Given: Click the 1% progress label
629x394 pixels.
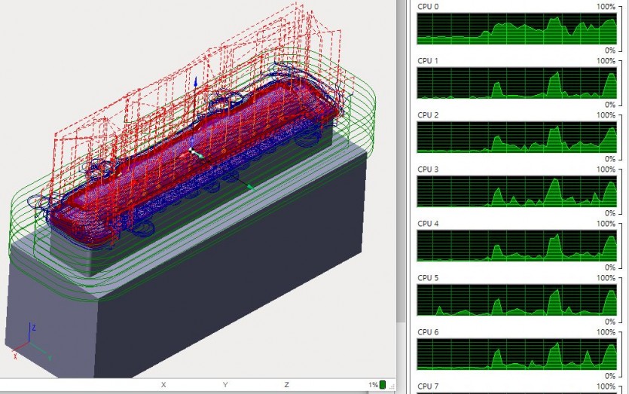Looking at the screenshot, I should (x=372, y=385).
